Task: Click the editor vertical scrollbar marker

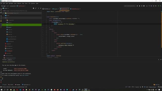Action: pos(161,30)
